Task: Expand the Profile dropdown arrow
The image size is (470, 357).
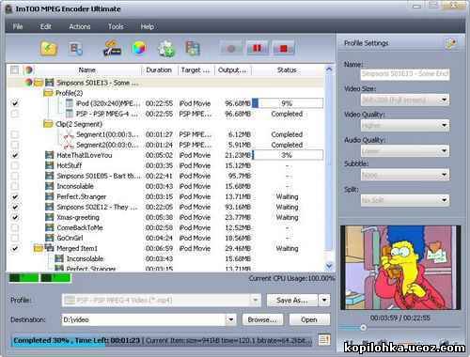Action: coord(256,300)
